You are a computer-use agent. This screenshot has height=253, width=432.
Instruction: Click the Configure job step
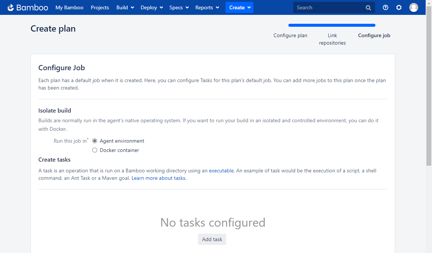(374, 35)
